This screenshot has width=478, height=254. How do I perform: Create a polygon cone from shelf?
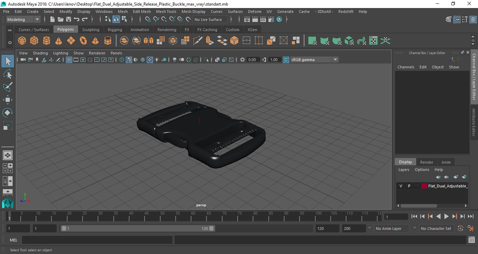click(59, 41)
